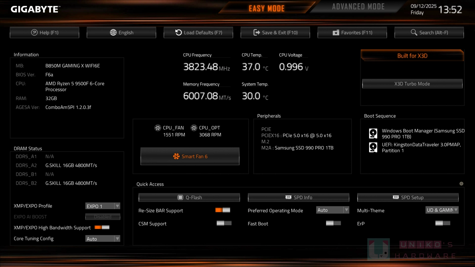Click B850M GAMING X WIFI6E text

point(73,66)
